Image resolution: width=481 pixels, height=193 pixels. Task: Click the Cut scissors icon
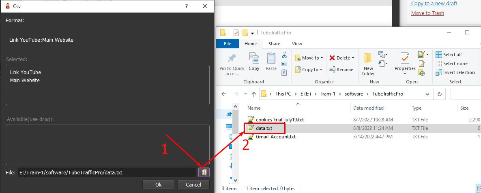click(x=284, y=55)
